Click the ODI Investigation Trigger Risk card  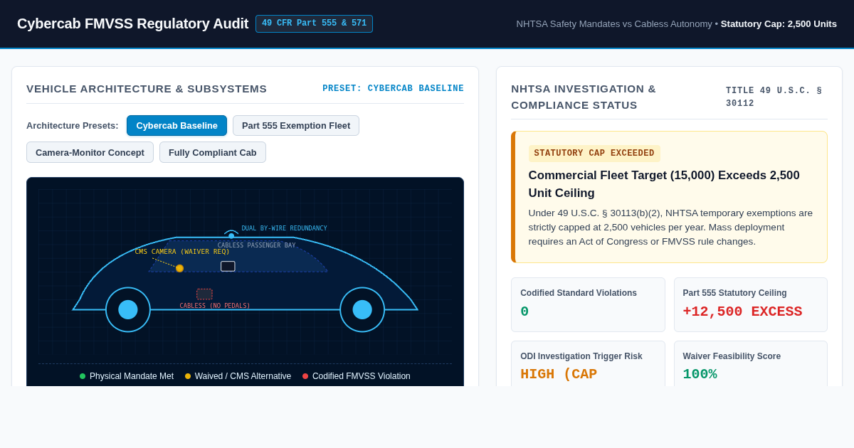tap(588, 363)
